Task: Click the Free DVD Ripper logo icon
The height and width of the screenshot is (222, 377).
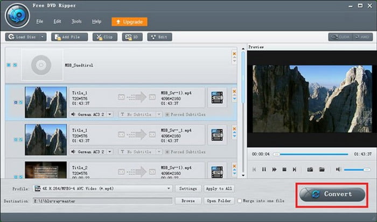Action: pyautogui.click(x=17, y=16)
